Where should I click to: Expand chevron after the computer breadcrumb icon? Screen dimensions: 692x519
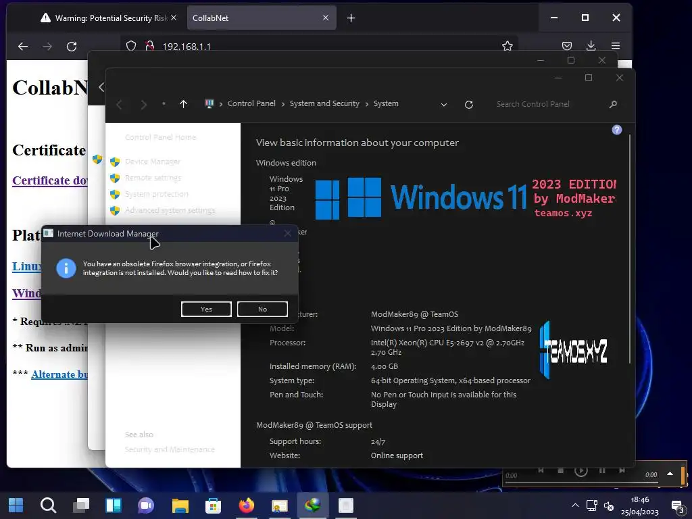coord(221,105)
